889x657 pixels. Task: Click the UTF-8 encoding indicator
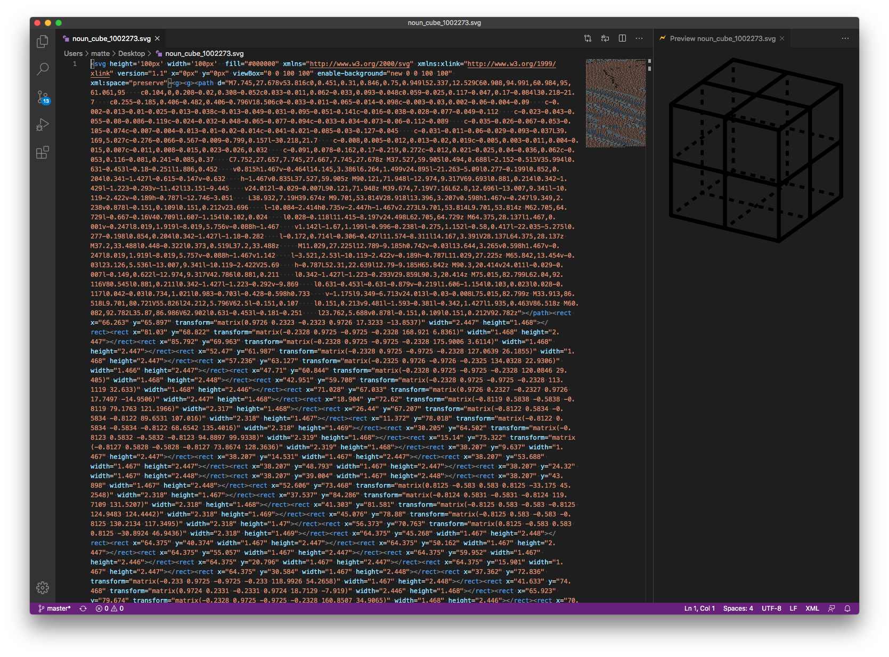click(x=771, y=609)
